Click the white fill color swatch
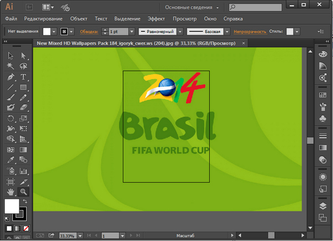Screen dimensions: 333x241 click(11, 206)
